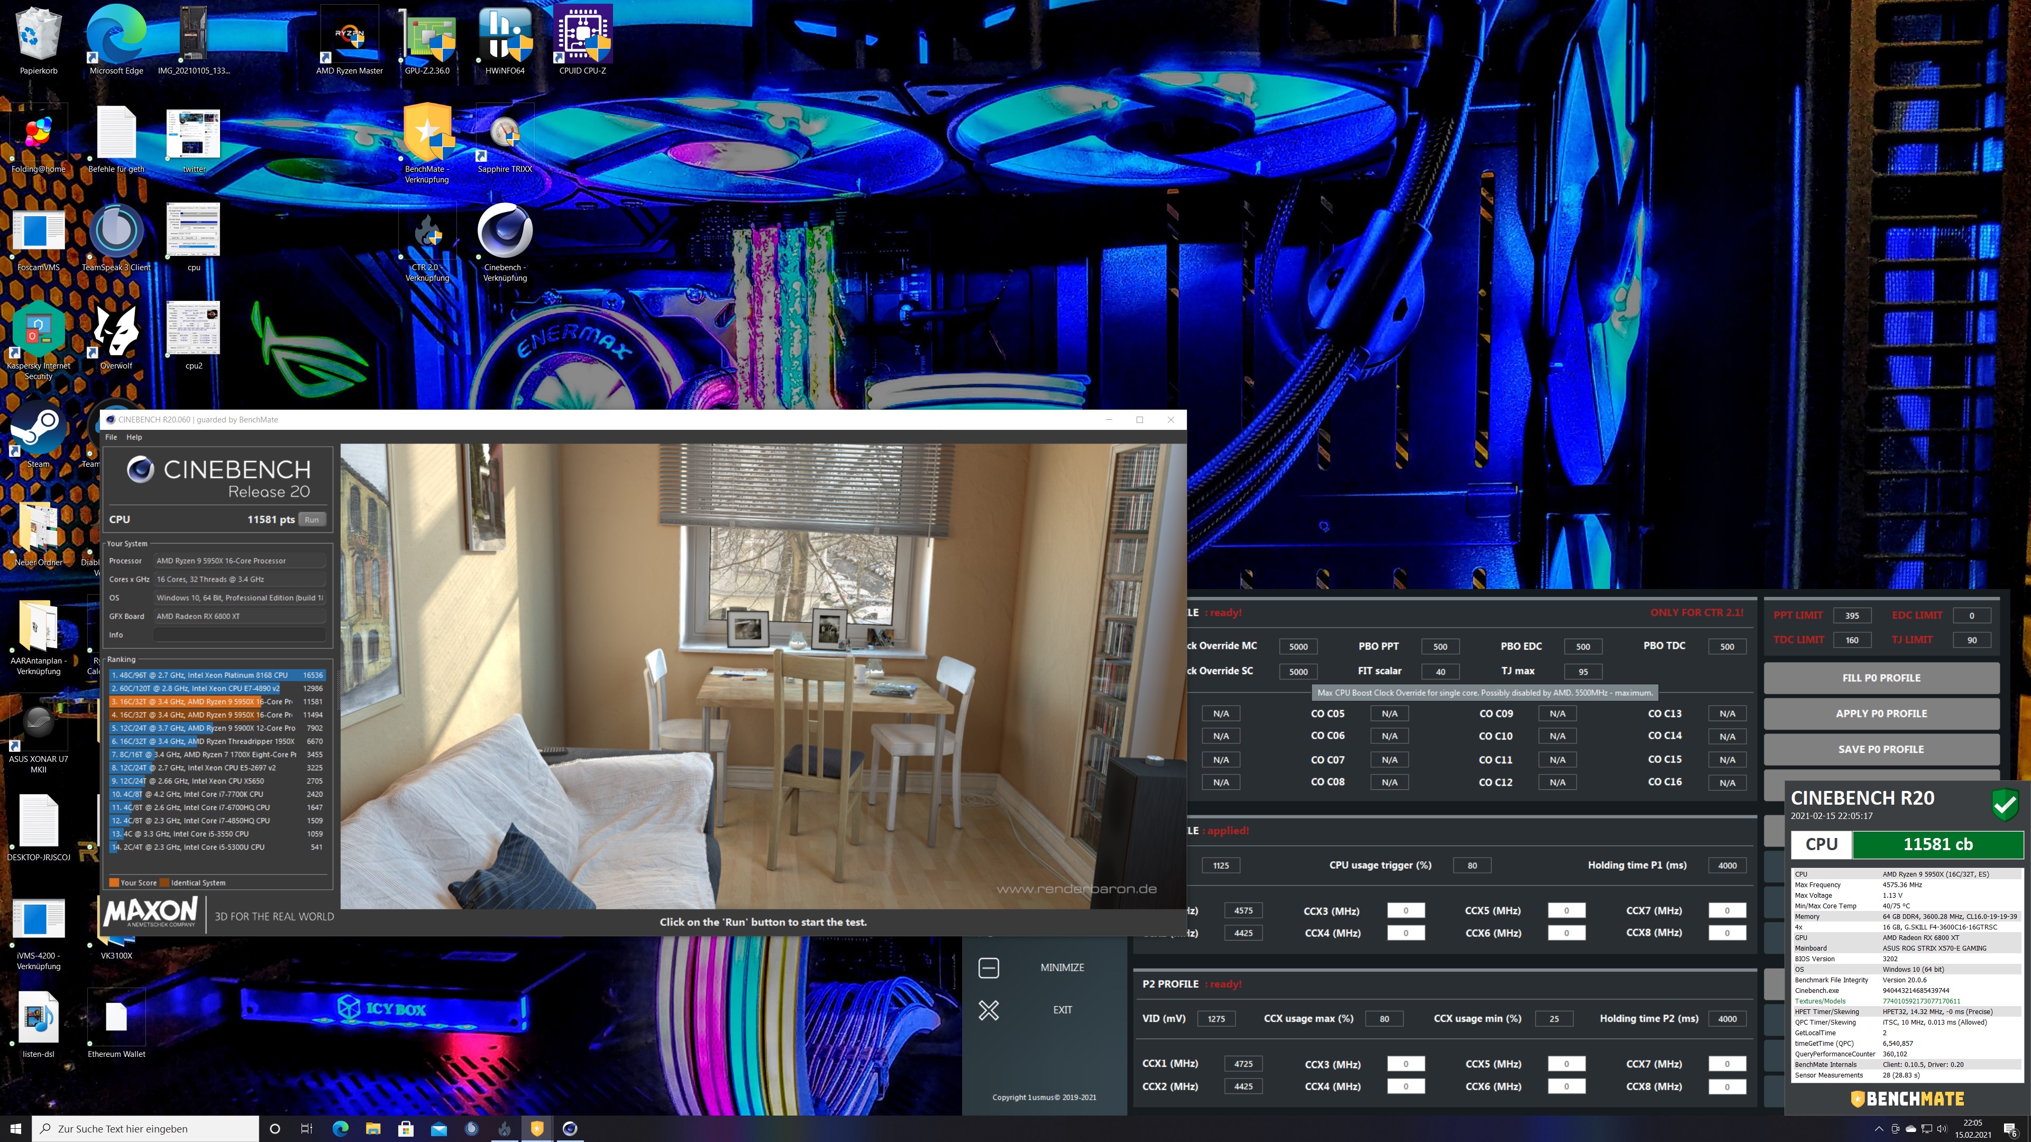
Task: Click SAVE P0 PROFILE button in CTR
Action: [x=1881, y=749]
